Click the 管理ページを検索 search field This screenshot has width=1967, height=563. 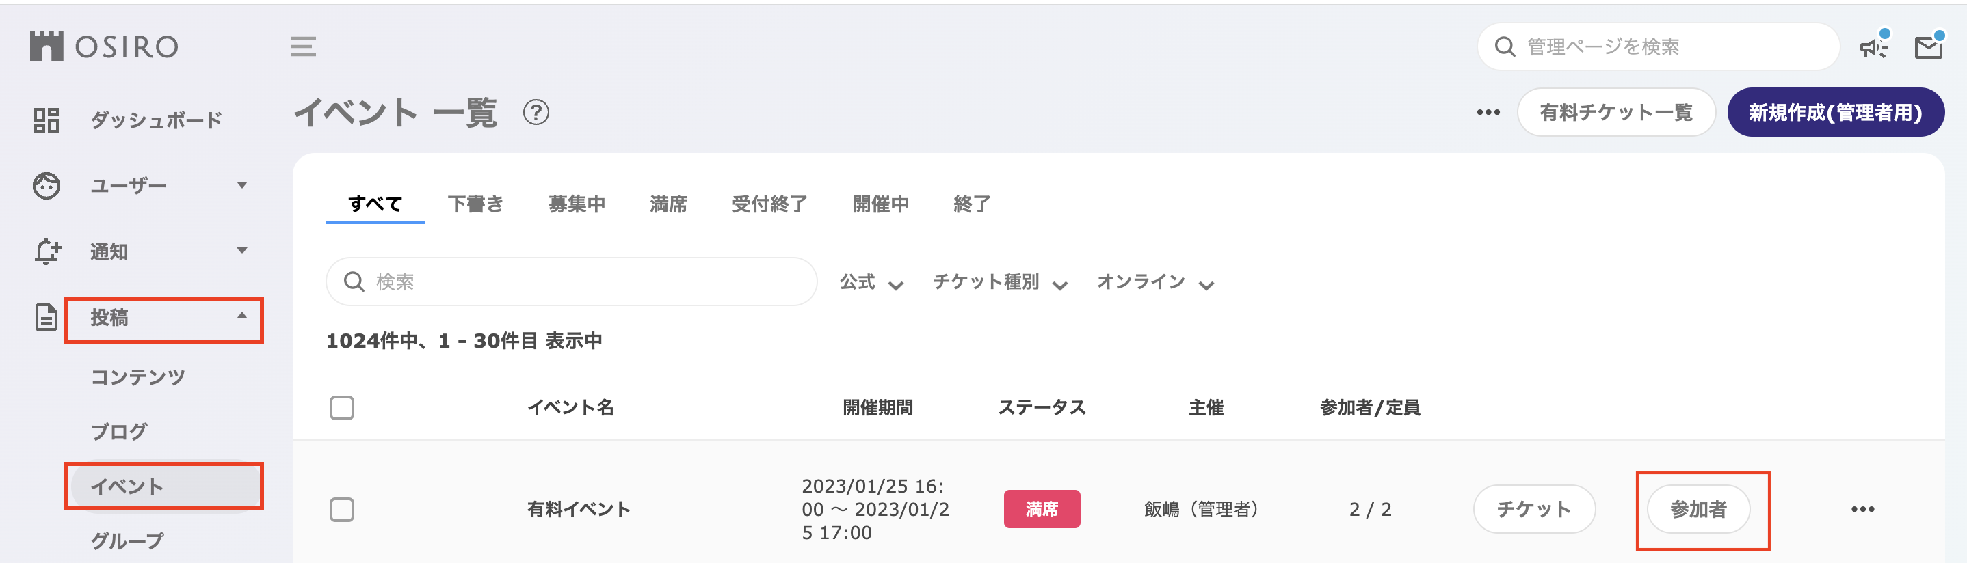click(1659, 47)
